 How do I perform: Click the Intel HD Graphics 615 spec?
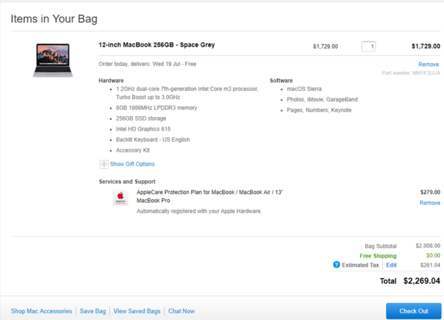click(x=143, y=129)
